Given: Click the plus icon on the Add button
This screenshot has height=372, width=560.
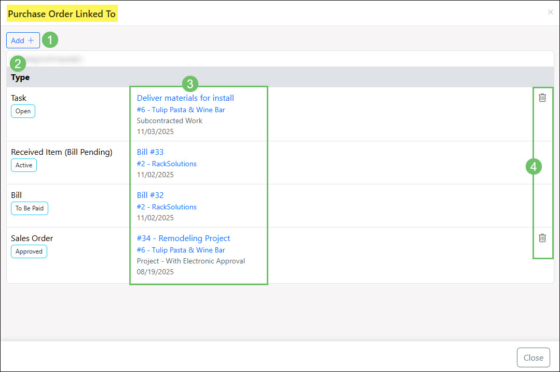Looking at the screenshot, I should 31,40.
